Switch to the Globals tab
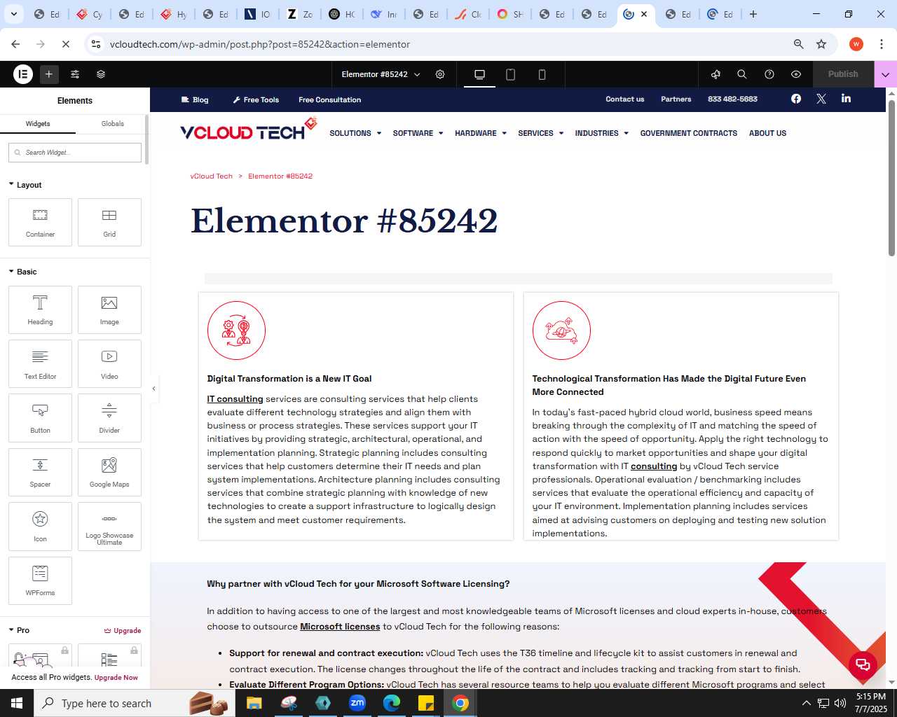The height and width of the screenshot is (717, 897). pos(112,124)
